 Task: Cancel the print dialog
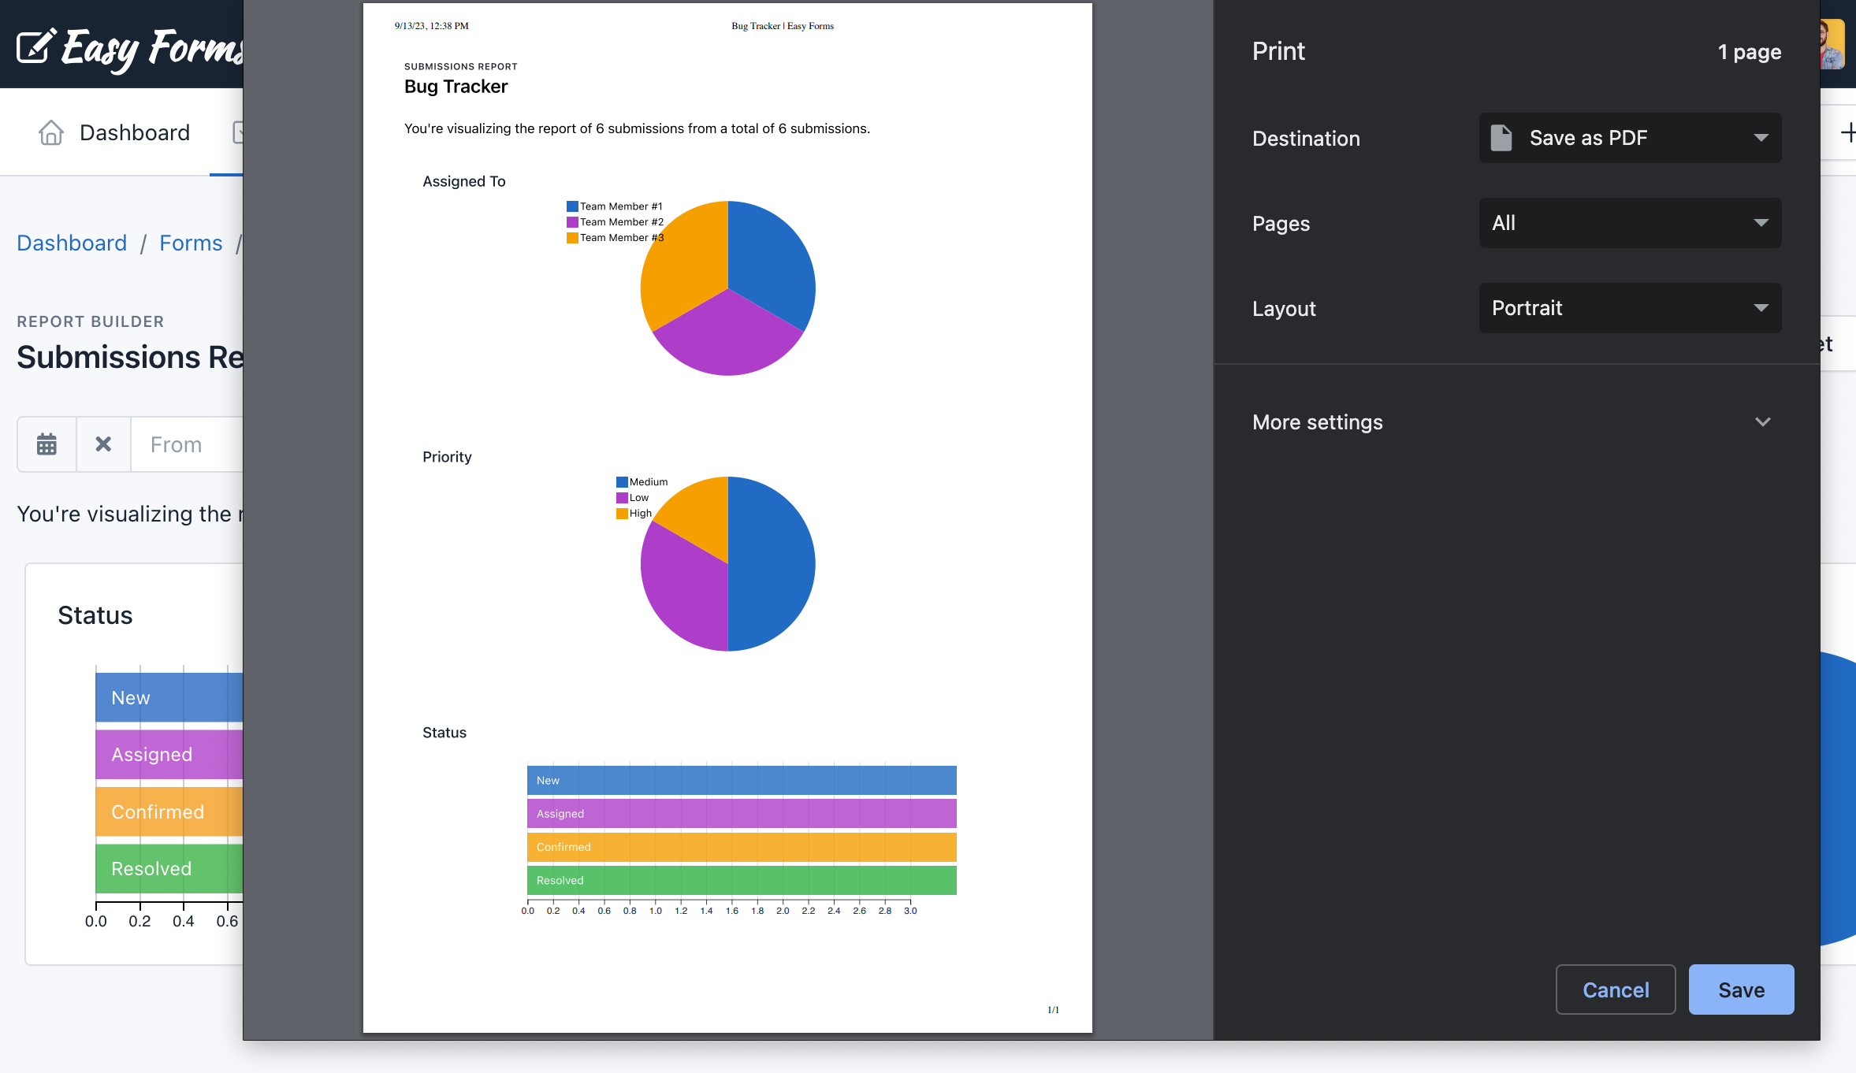(1616, 989)
